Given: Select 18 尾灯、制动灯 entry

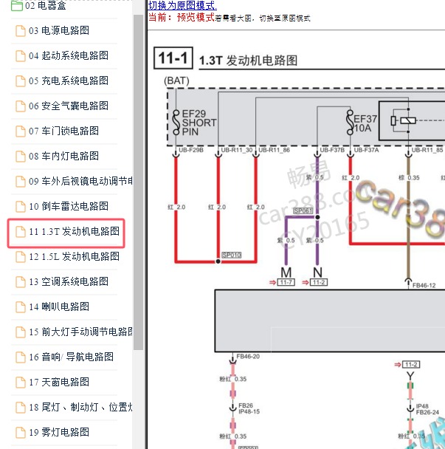Looking at the screenshot, I should tap(80, 407).
